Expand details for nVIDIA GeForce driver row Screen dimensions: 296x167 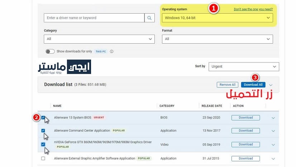pos(273,144)
